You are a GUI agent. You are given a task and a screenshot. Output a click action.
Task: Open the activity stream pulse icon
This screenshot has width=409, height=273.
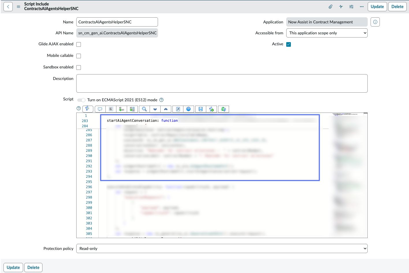tap(341, 7)
